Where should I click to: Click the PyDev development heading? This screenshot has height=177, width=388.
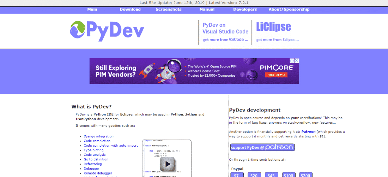point(255,110)
